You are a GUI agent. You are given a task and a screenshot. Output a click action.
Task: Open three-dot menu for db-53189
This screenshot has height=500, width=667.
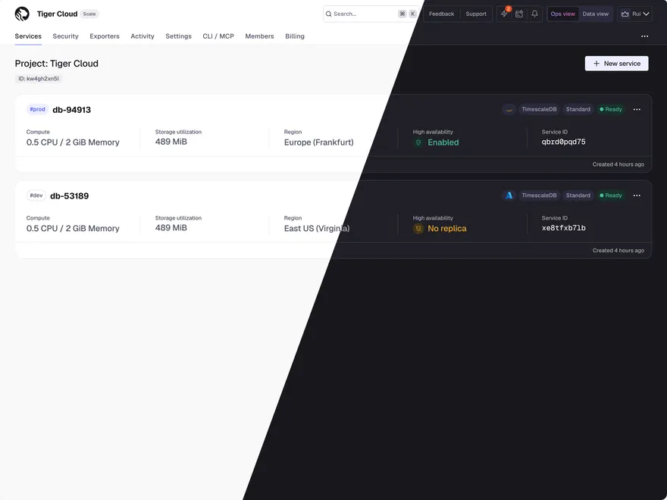pos(637,195)
